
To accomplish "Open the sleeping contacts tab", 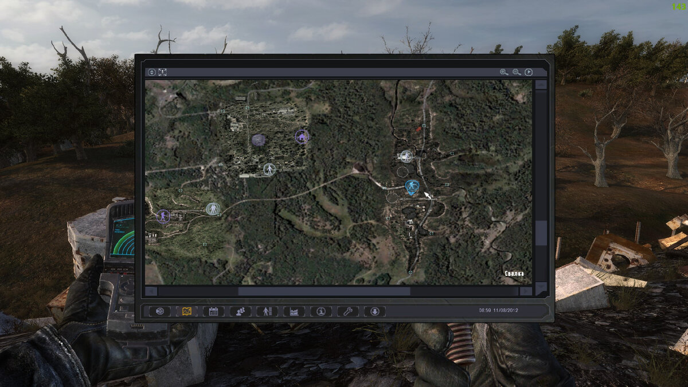I will pyautogui.click(x=241, y=311).
